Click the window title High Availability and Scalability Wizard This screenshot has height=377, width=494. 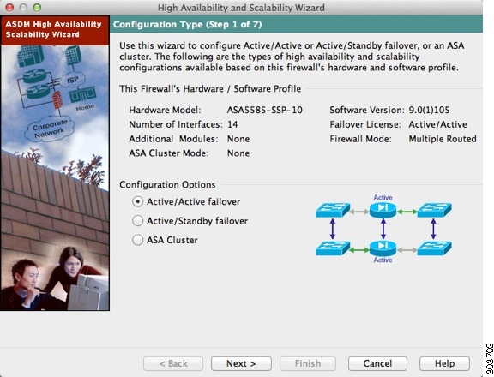[x=241, y=8]
